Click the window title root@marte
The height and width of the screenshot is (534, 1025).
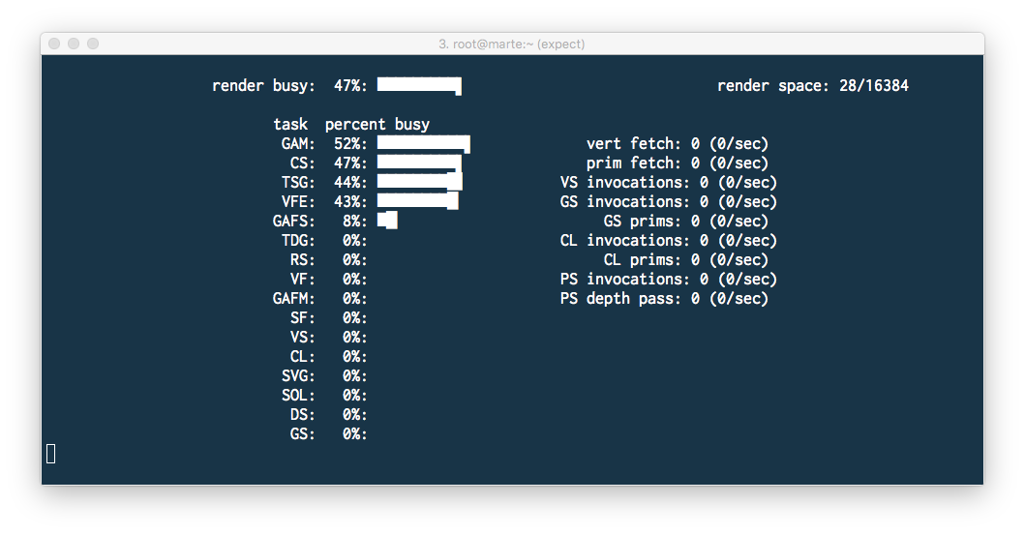click(x=512, y=44)
